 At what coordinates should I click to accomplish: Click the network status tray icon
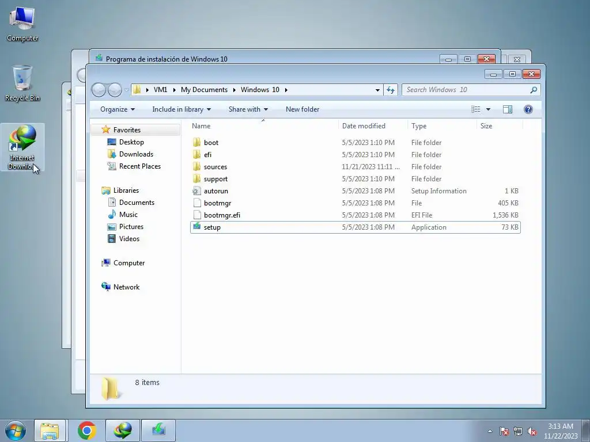click(x=518, y=431)
